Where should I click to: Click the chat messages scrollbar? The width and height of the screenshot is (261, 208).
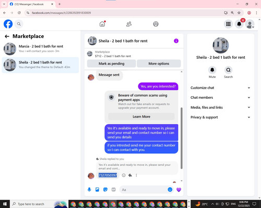(x=182, y=138)
